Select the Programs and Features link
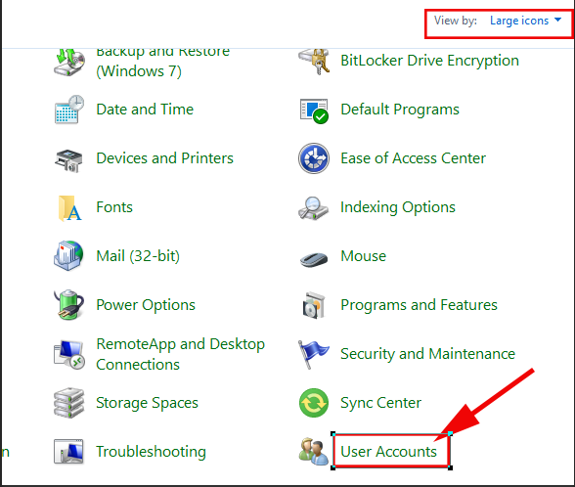 pos(419,305)
